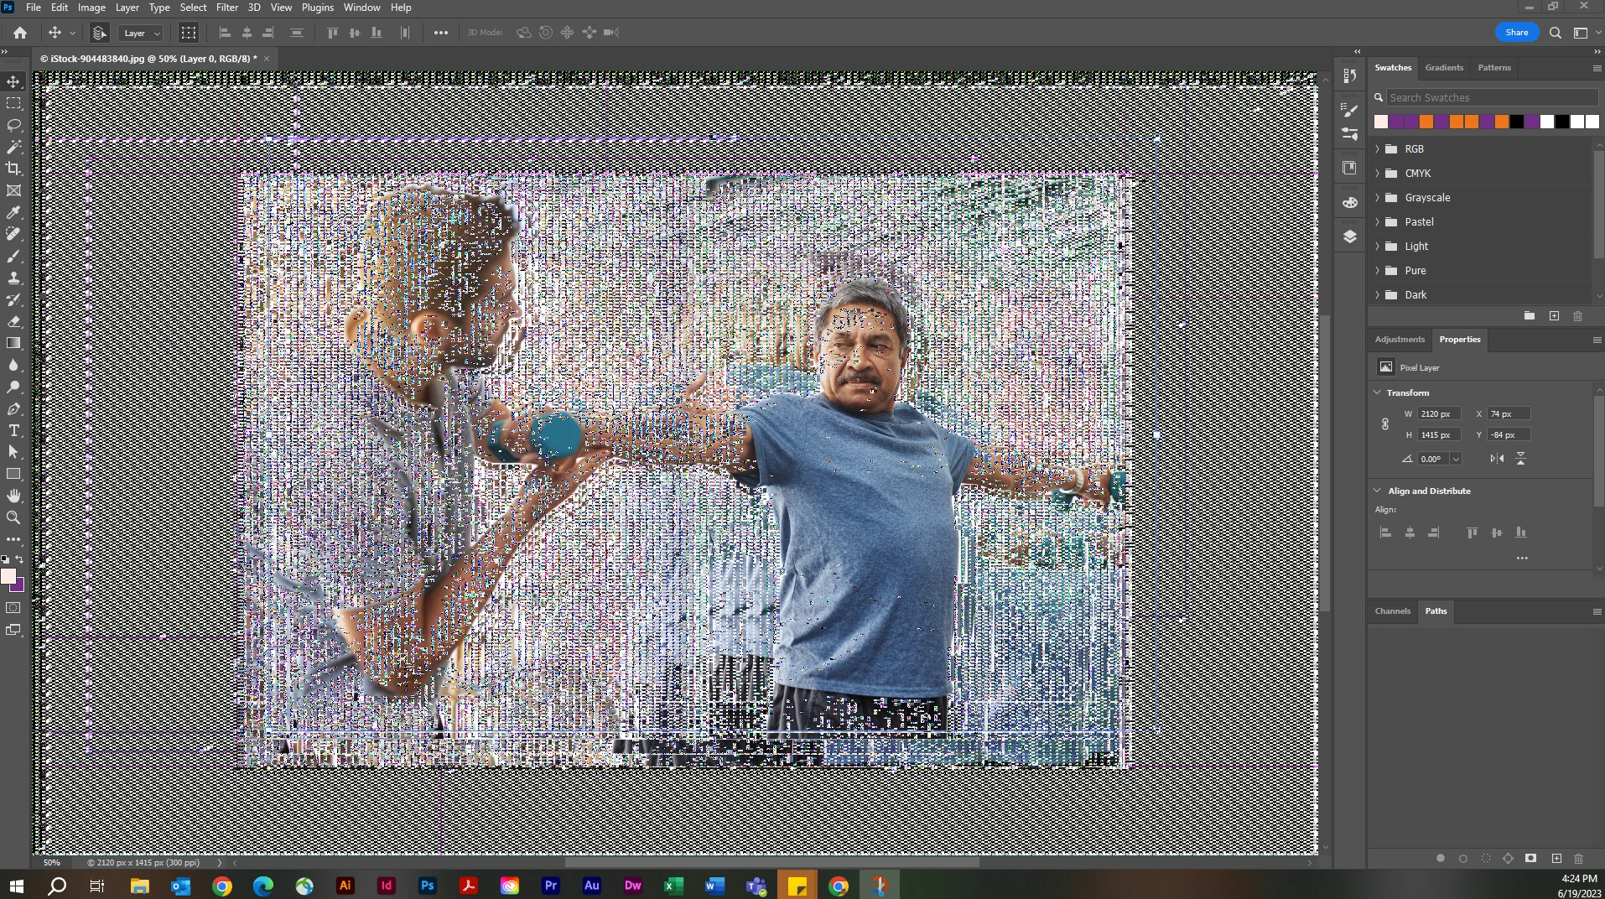Toggle Quick Mask mode
This screenshot has width=1605, height=899.
(13, 607)
